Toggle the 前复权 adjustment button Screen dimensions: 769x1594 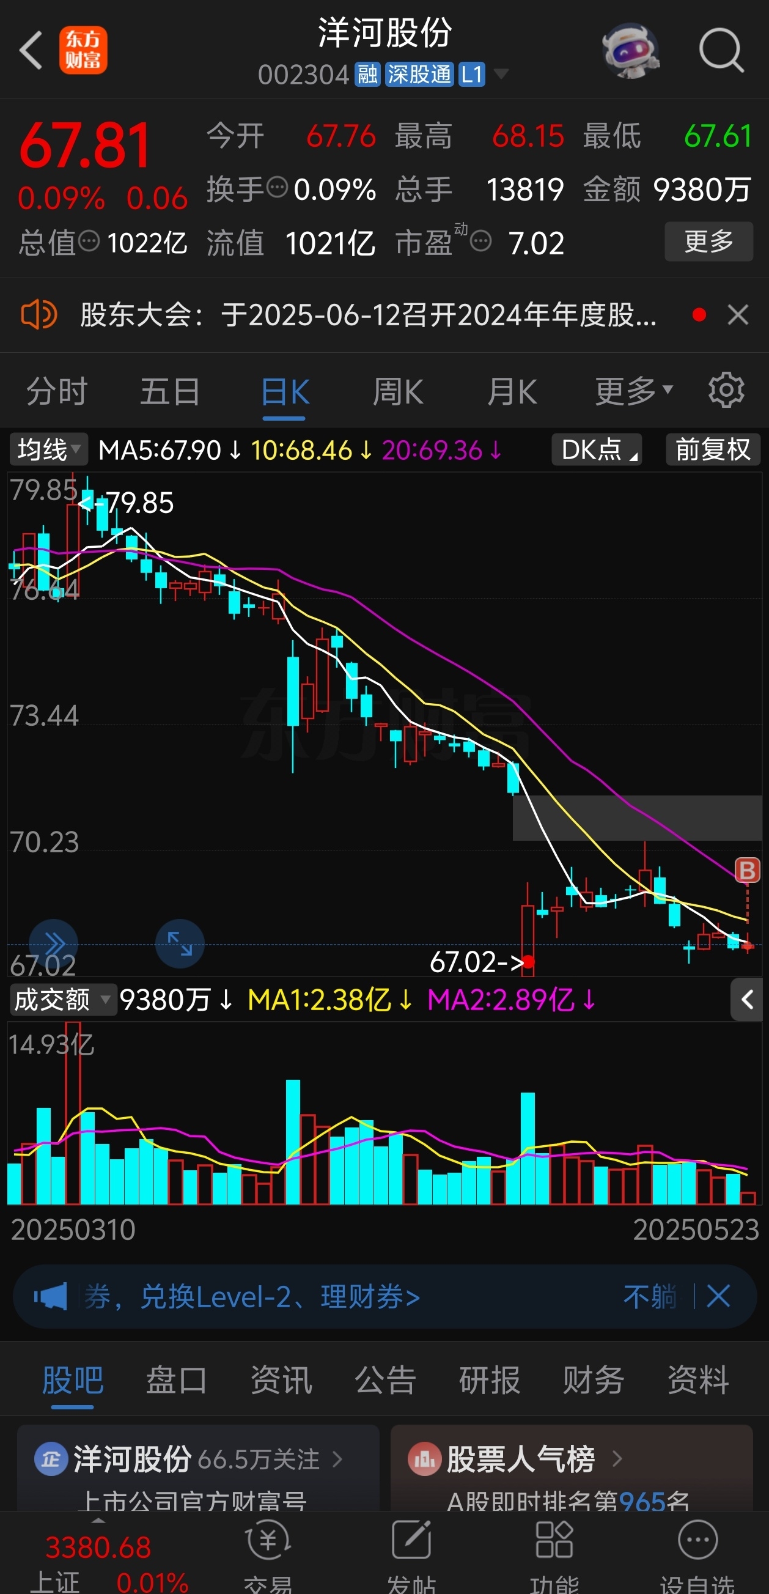tap(713, 449)
